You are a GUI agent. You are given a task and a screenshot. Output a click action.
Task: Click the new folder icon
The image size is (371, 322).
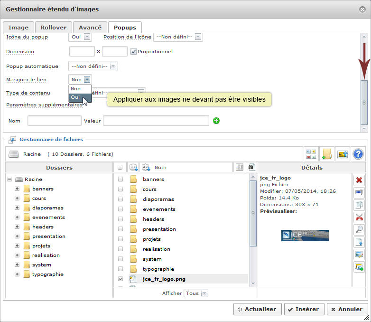point(326,154)
